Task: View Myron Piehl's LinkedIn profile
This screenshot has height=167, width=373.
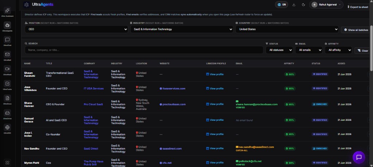Action: pos(215,163)
